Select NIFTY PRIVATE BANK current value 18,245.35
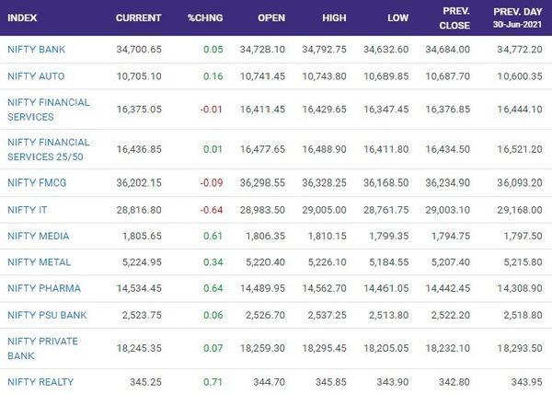The image size is (552, 394). click(139, 348)
